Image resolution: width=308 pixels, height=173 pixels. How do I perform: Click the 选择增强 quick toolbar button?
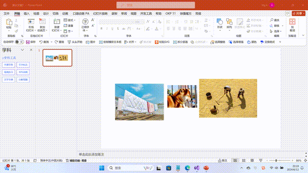[x=236, y=42]
